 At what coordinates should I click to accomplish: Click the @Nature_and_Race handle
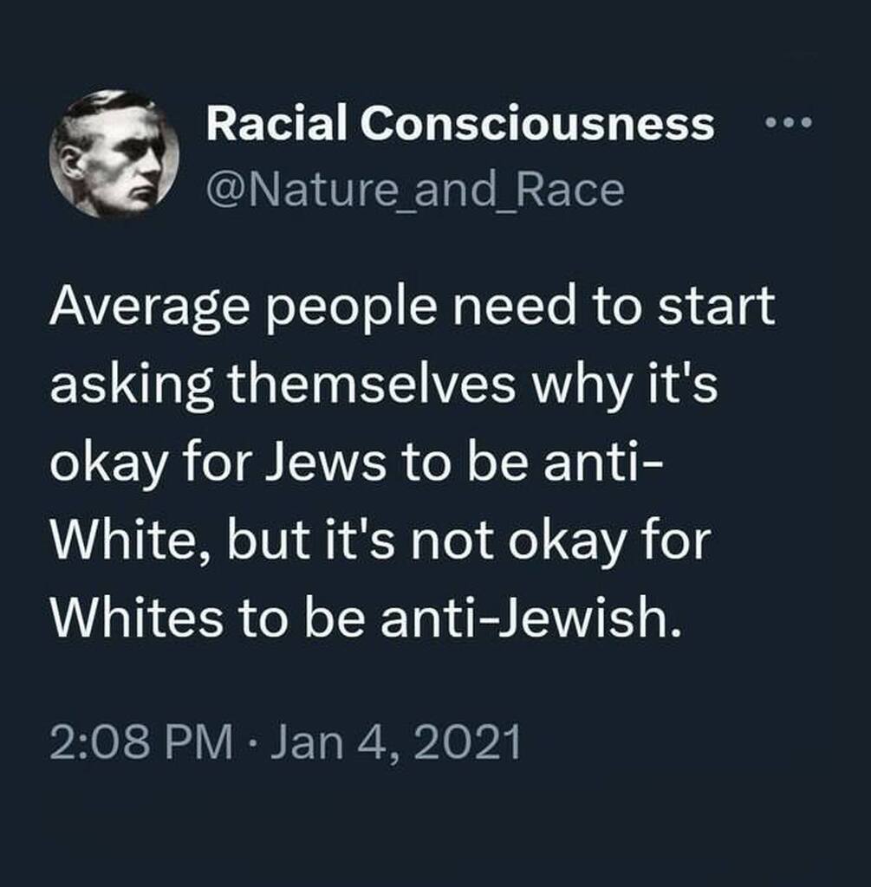click(413, 189)
